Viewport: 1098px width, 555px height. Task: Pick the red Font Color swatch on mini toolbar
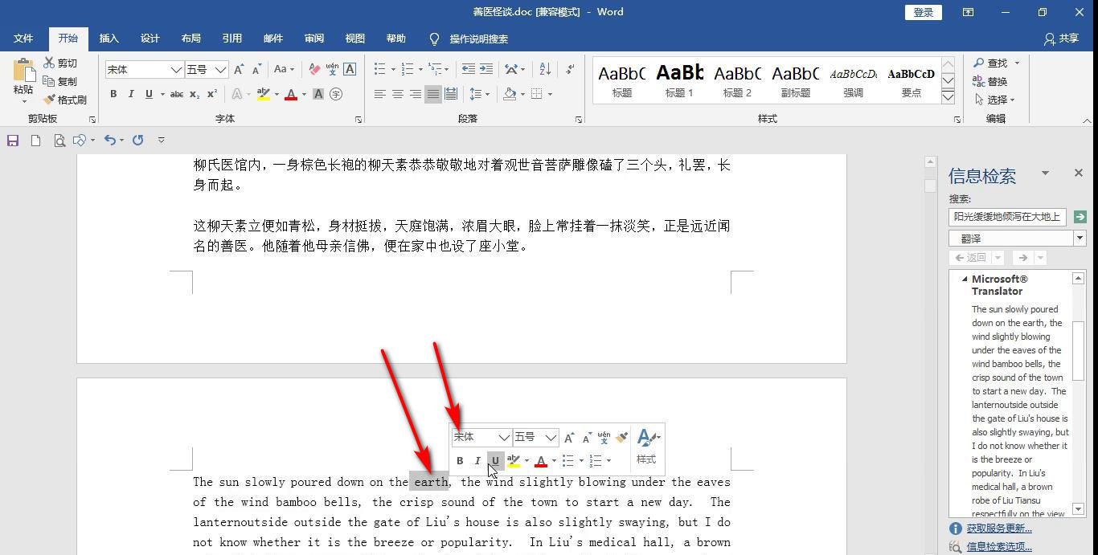(x=542, y=460)
